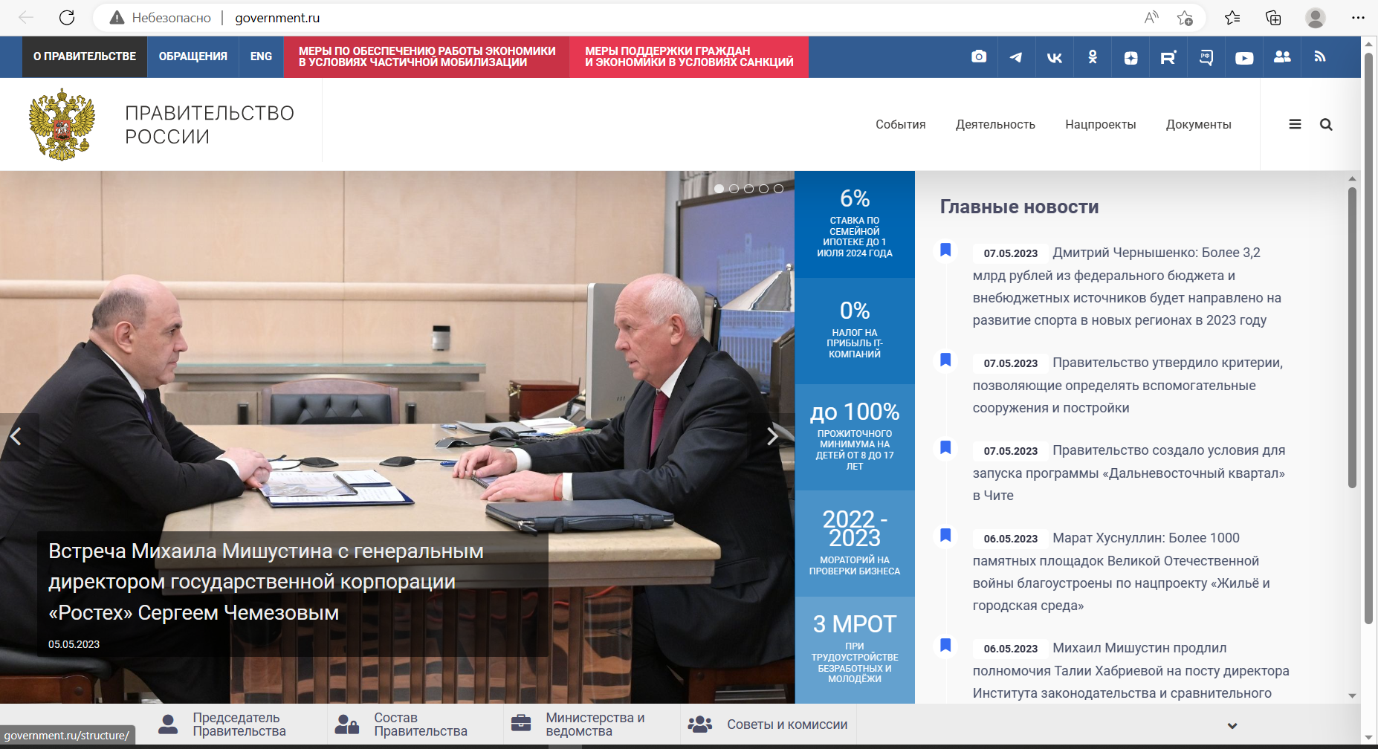Click bookmark icon beside Чернышенко news item
The height and width of the screenshot is (749, 1378).
point(945,250)
